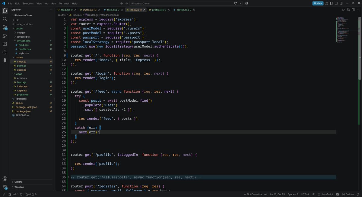The height and width of the screenshot is (197, 362).
Task: Expand the Timeline section
Action: point(19,187)
